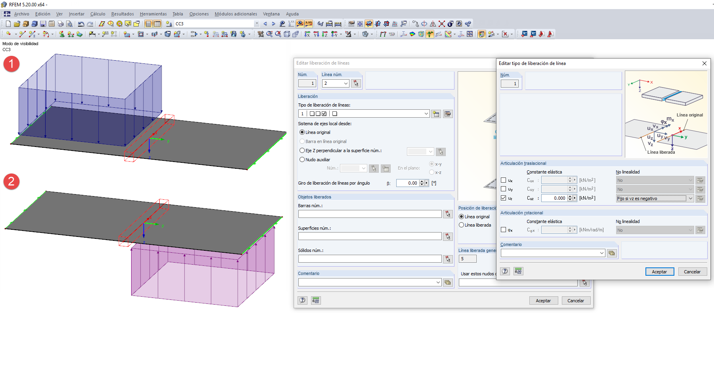Enable the ux translational release checkbox

pos(504,180)
